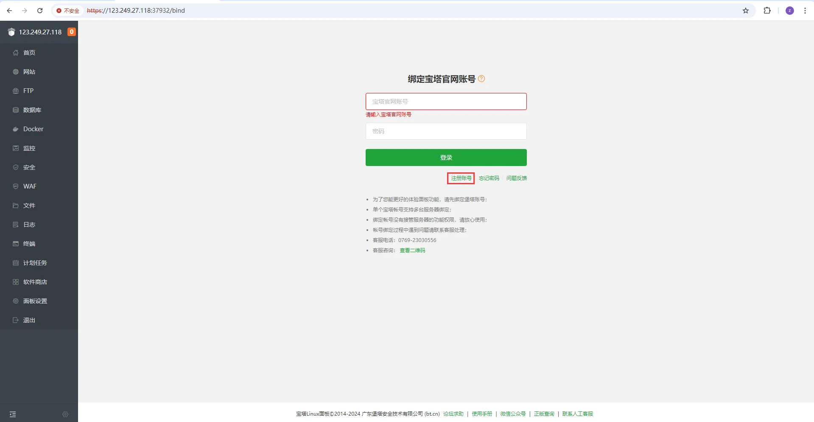Bookmark this page with the star icon
The height and width of the screenshot is (422, 814).
pyautogui.click(x=746, y=11)
